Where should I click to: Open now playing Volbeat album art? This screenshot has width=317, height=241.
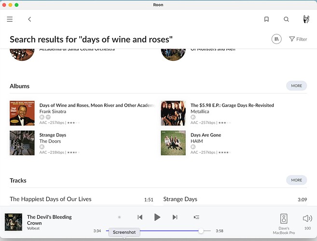pos(14,222)
